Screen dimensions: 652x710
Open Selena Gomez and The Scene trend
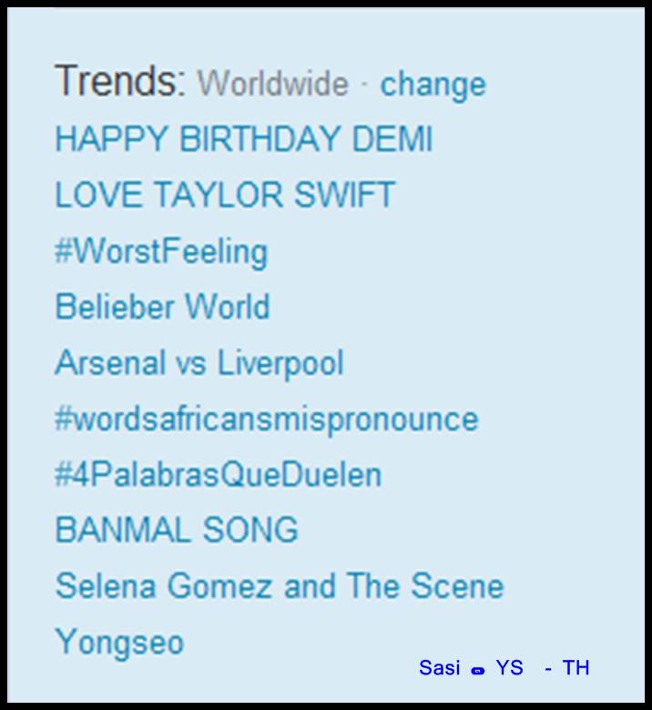tap(279, 585)
